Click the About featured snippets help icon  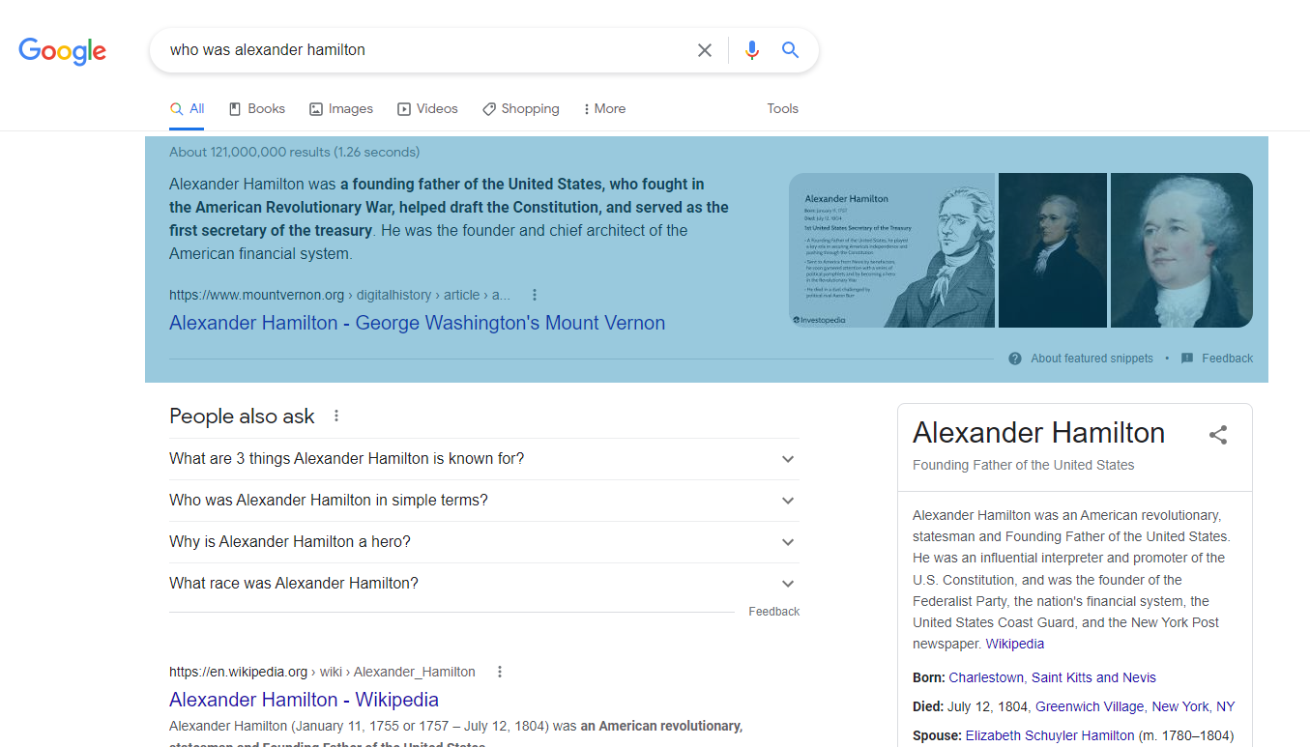[x=1015, y=359]
